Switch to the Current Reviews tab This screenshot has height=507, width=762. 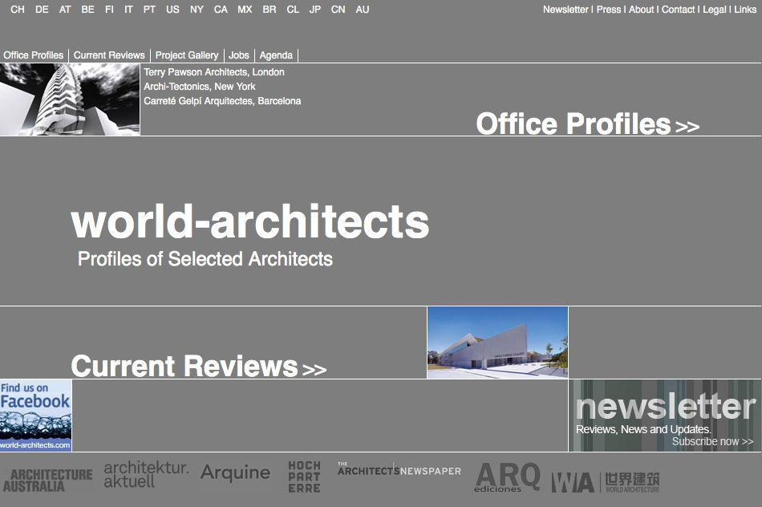pos(109,55)
